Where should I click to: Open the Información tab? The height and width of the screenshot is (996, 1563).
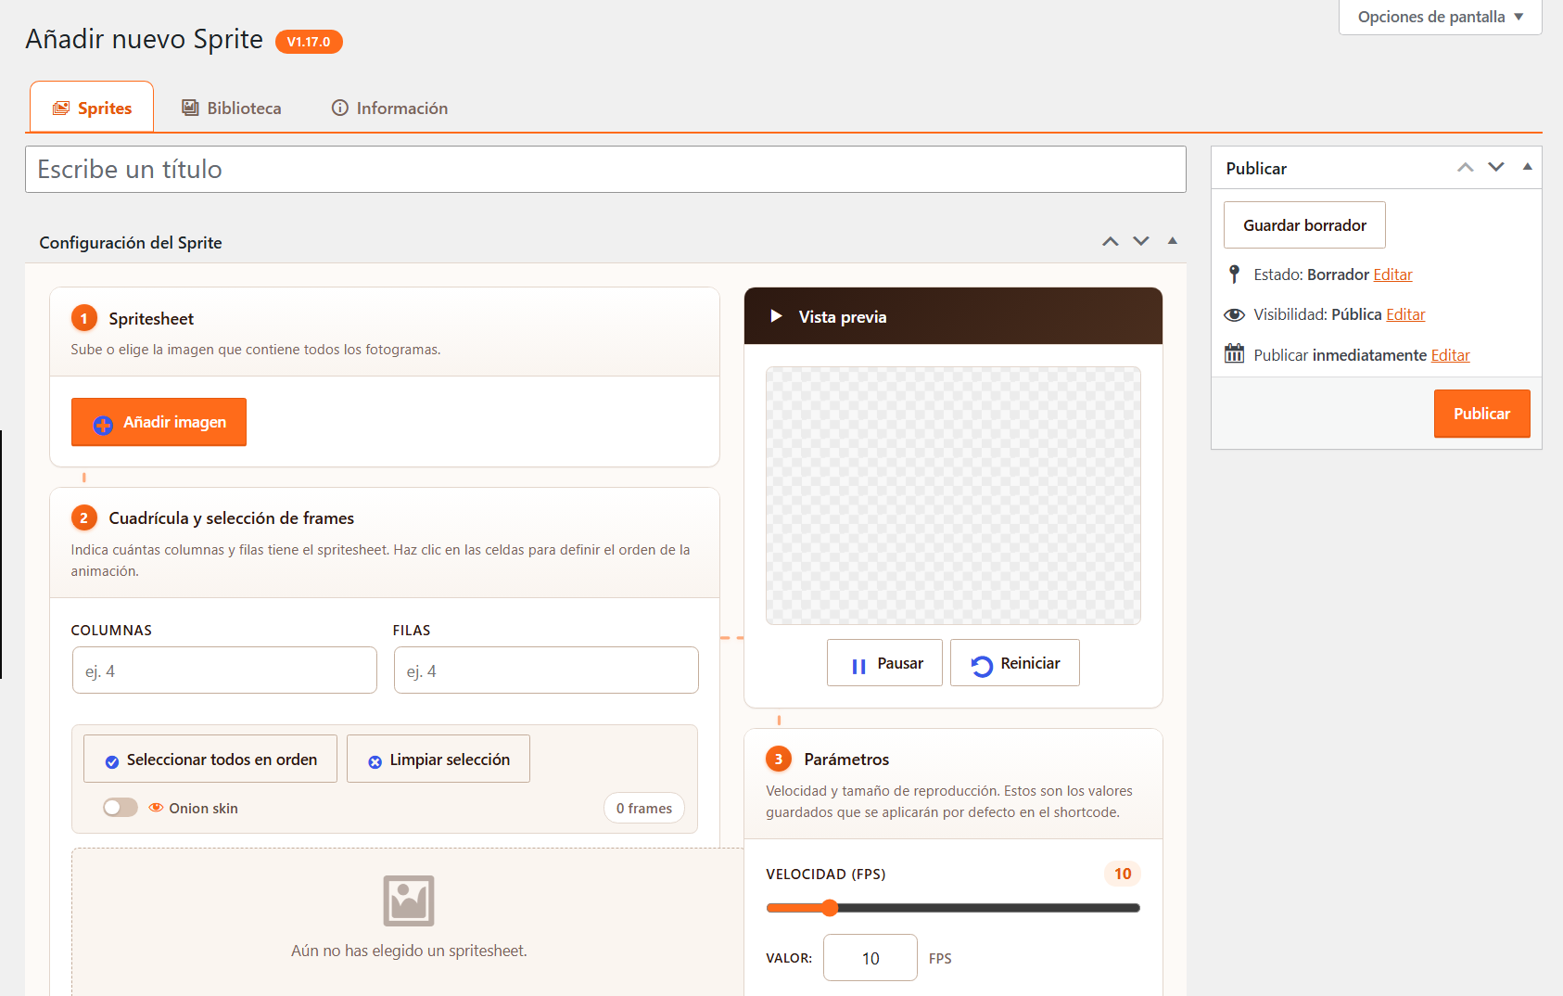click(x=389, y=108)
